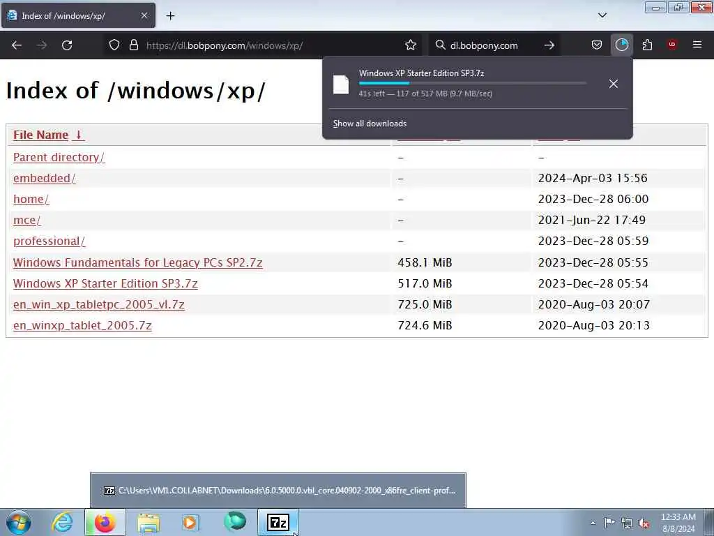714x536 pixels.
Task: Open Firefox application hamburger menu
Action: pyautogui.click(x=697, y=45)
